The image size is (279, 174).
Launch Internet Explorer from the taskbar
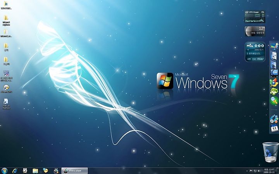click(x=15, y=171)
